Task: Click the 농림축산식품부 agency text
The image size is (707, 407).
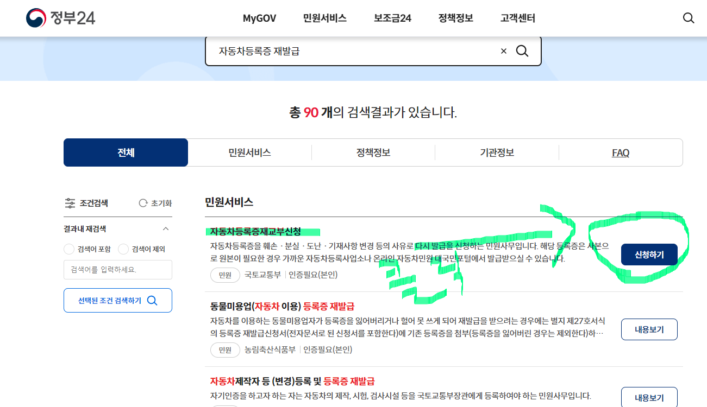Action: (270, 350)
